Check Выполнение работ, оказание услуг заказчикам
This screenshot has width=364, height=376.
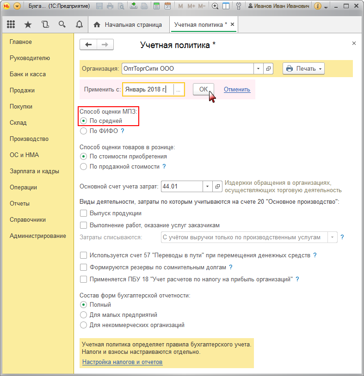(83, 225)
